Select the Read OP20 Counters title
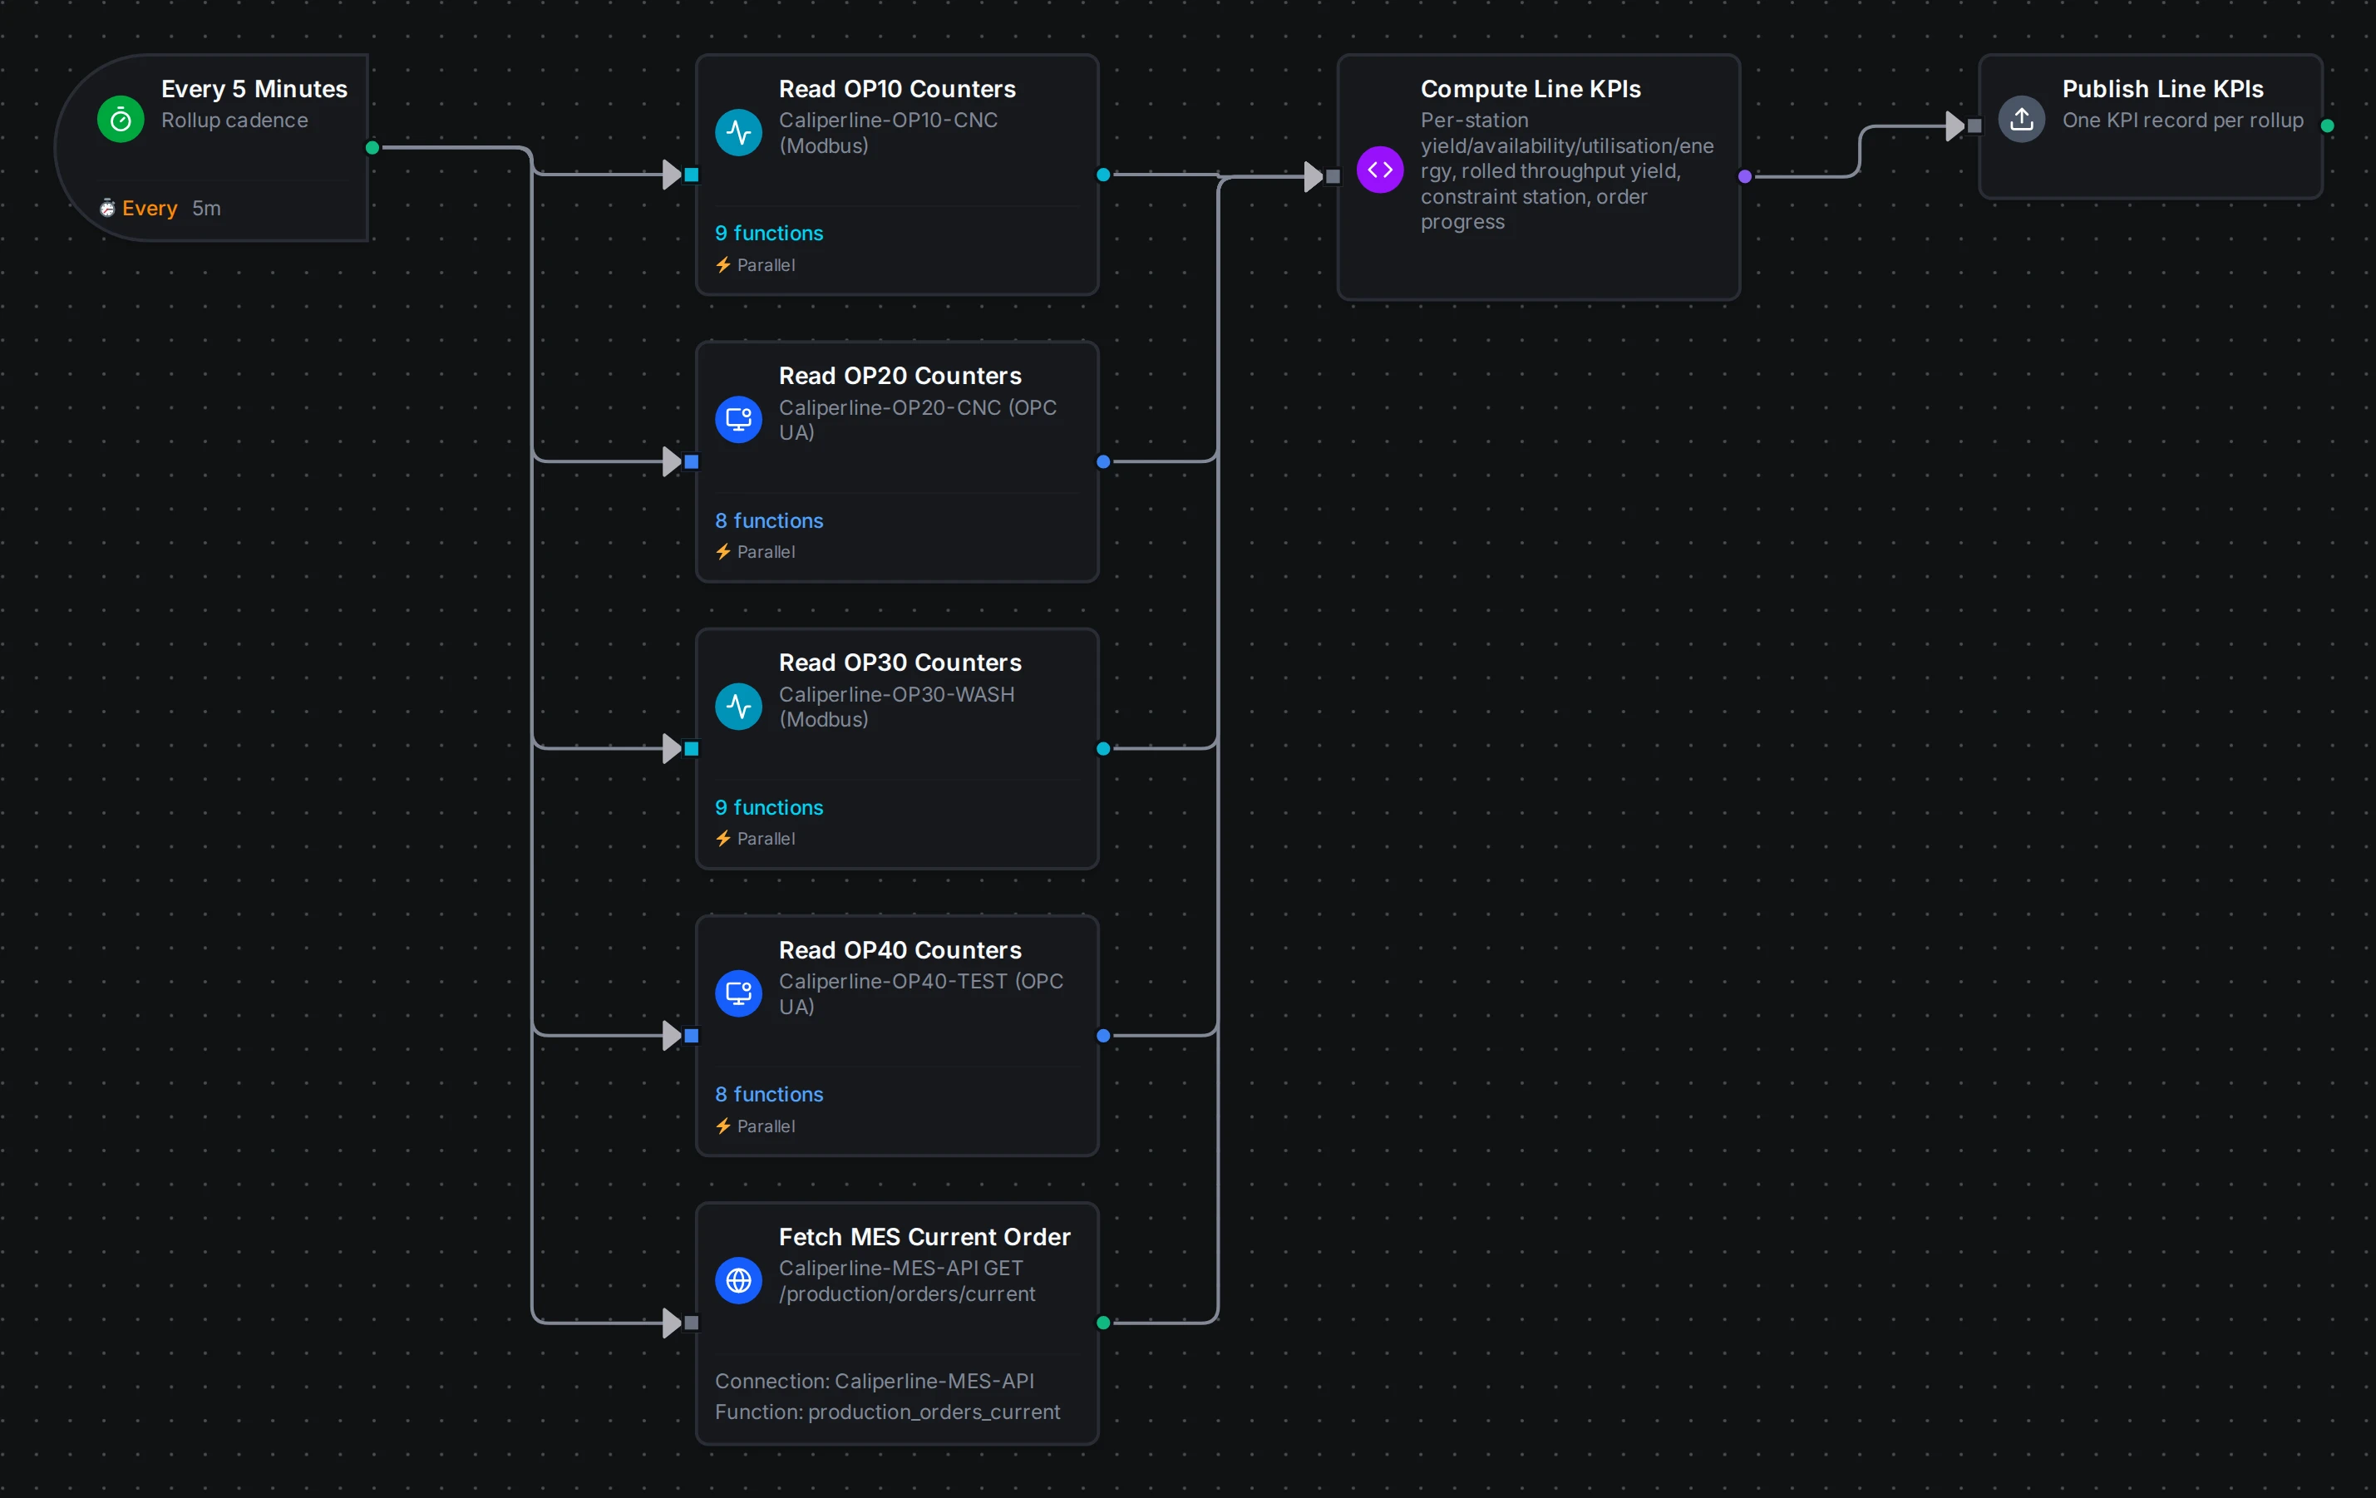Image resolution: width=2376 pixels, height=1498 pixels. 900,376
